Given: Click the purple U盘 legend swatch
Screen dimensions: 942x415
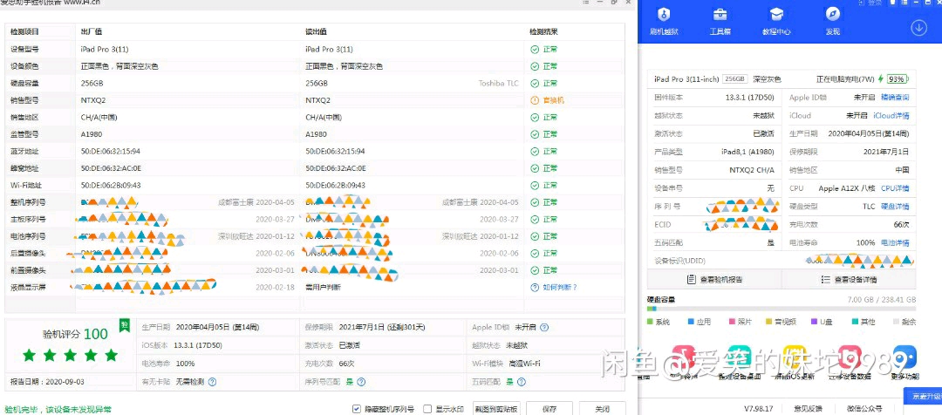Looking at the screenshot, I should coord(814,322).
